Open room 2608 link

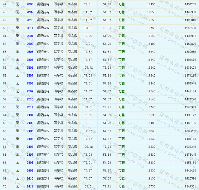30,4
